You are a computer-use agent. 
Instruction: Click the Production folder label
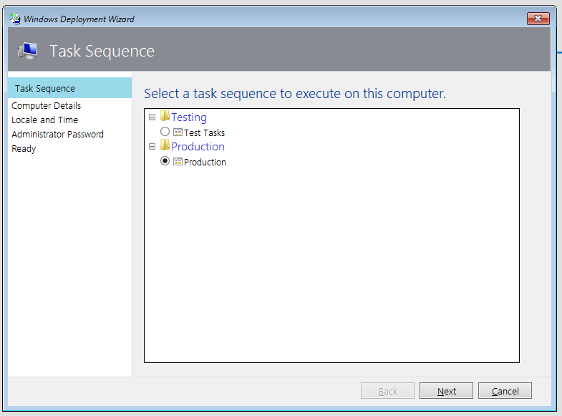click(198, 147)
